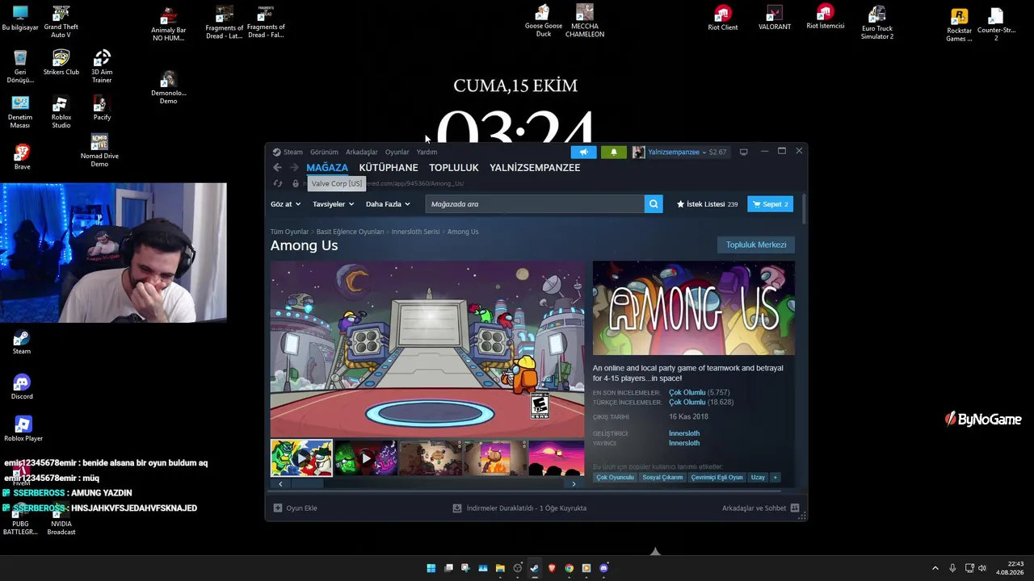Reload the Steam store page

[278, 184]
